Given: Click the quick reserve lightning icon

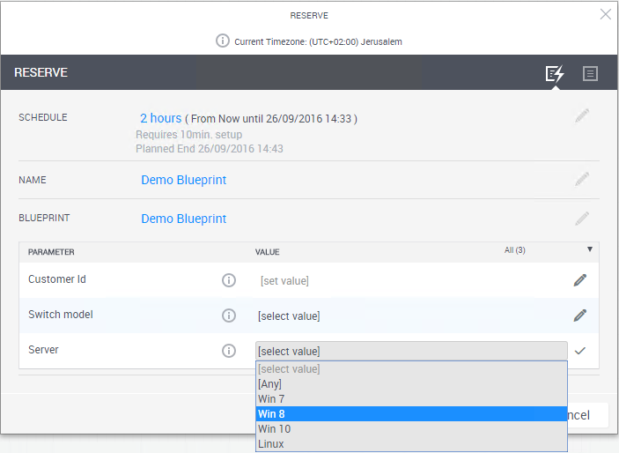Looking at the screenshot, I should pyautogui.click(x=555, y=73).
